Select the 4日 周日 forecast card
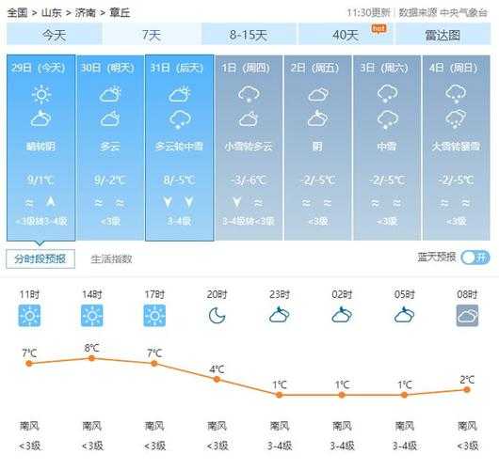Screen dimensions: 499x470 [x=457, y=148]
